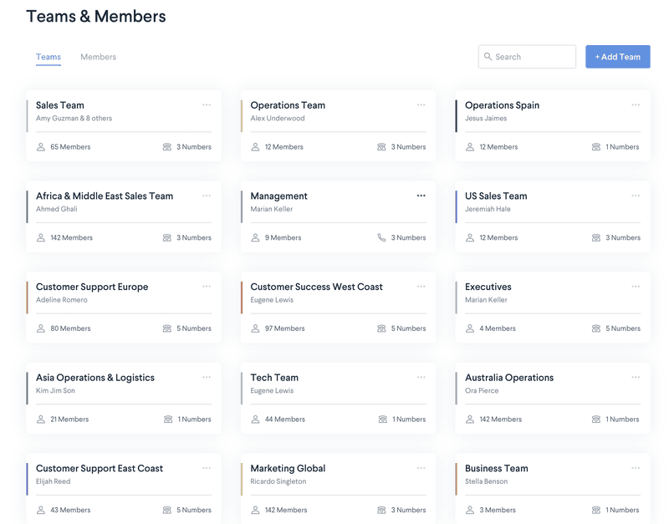Image resolution: width=669 pixels, height=524 pixels.
Task: Click the members icon on Australia Operations card
Action: click(x=469, y=419)
